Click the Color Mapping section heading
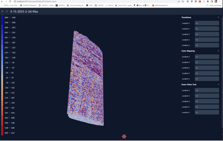 [188, 51]
